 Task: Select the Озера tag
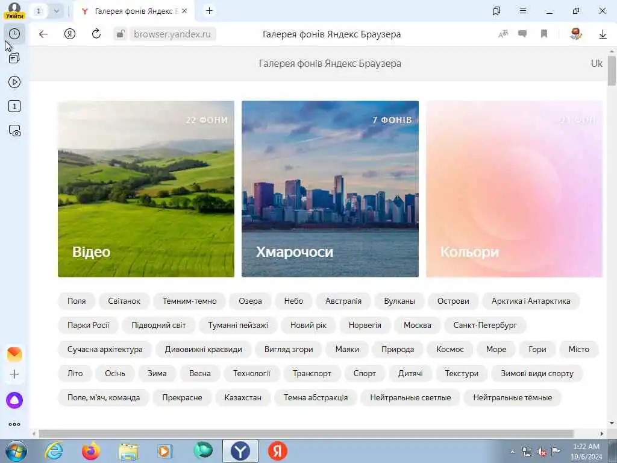click(250, 301)
